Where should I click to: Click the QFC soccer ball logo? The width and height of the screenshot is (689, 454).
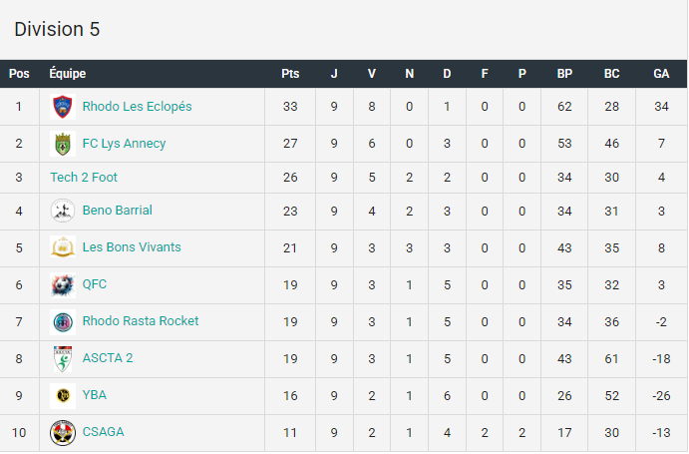(x=63, y=284)
